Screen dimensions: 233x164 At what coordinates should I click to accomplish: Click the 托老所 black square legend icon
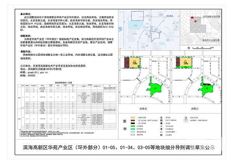[x=162, y=123]
